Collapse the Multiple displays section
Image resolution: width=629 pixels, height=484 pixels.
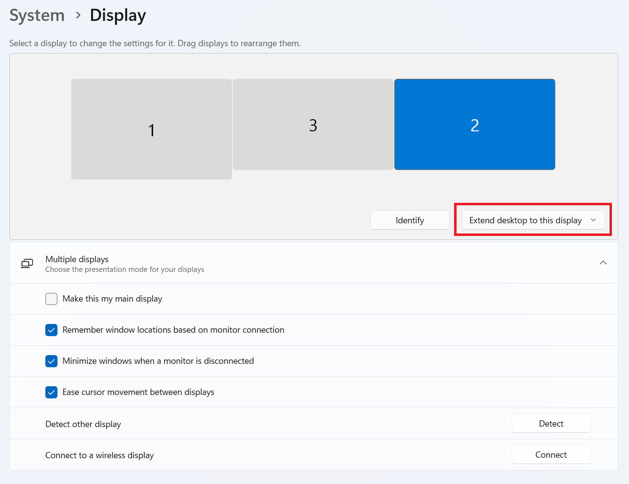[603, 263]
